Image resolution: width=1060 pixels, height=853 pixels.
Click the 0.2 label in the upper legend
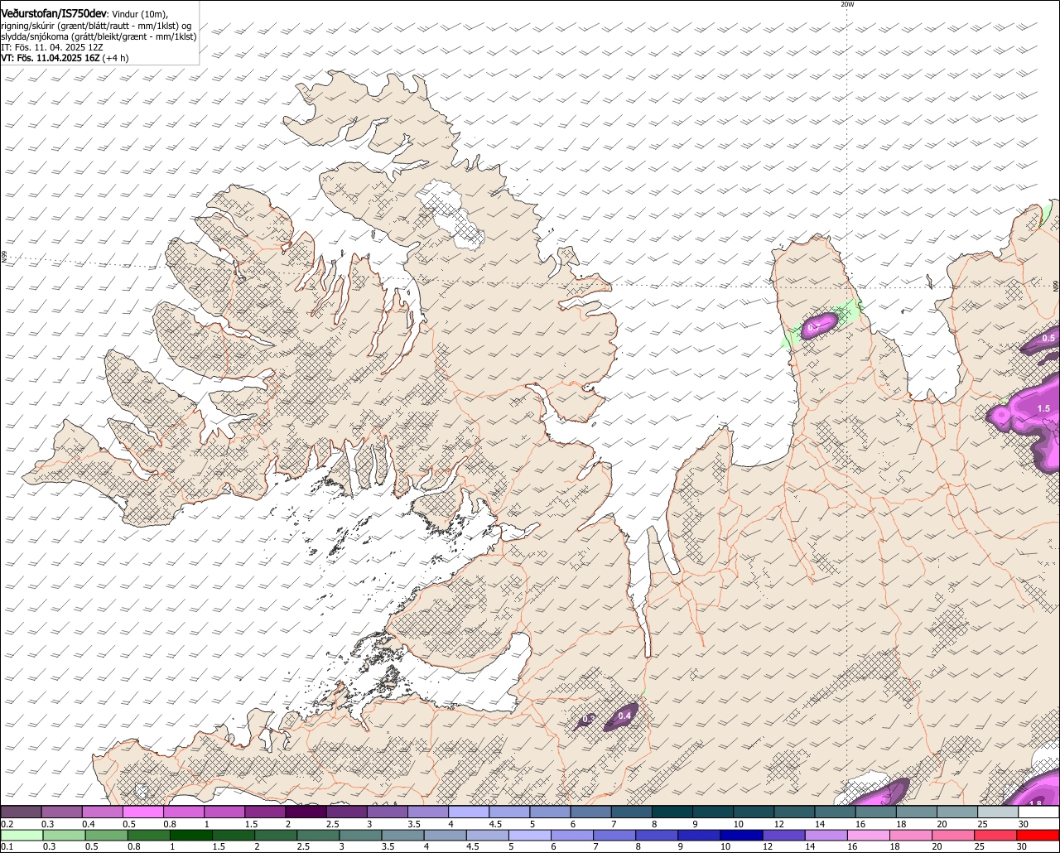[7, 824]
